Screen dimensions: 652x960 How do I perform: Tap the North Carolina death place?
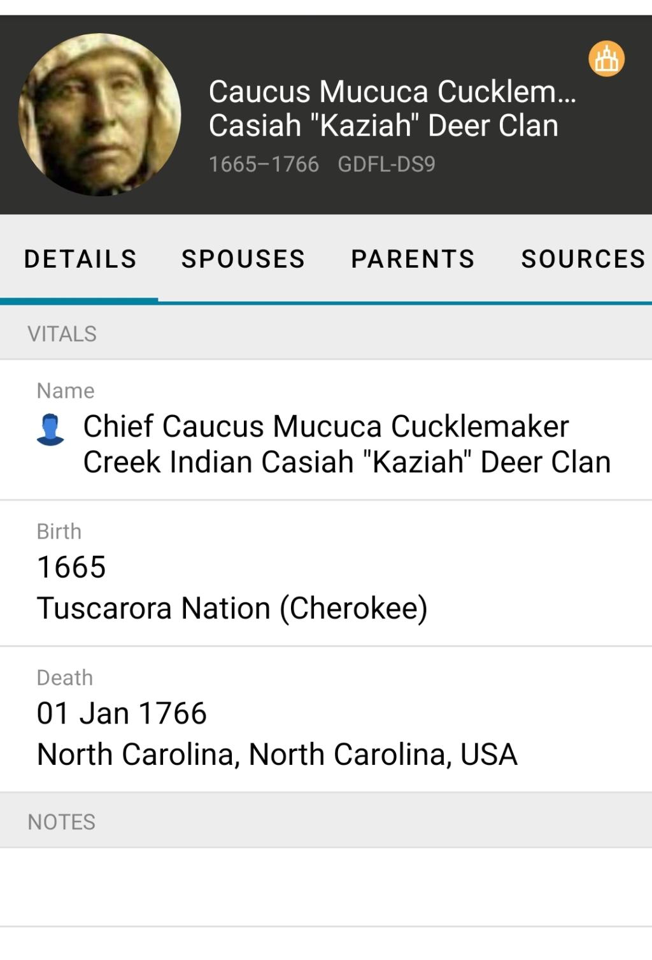tap(277, 755)
